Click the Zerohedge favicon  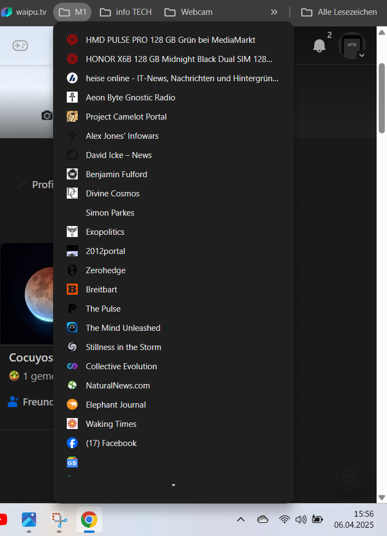coord(72,270)
